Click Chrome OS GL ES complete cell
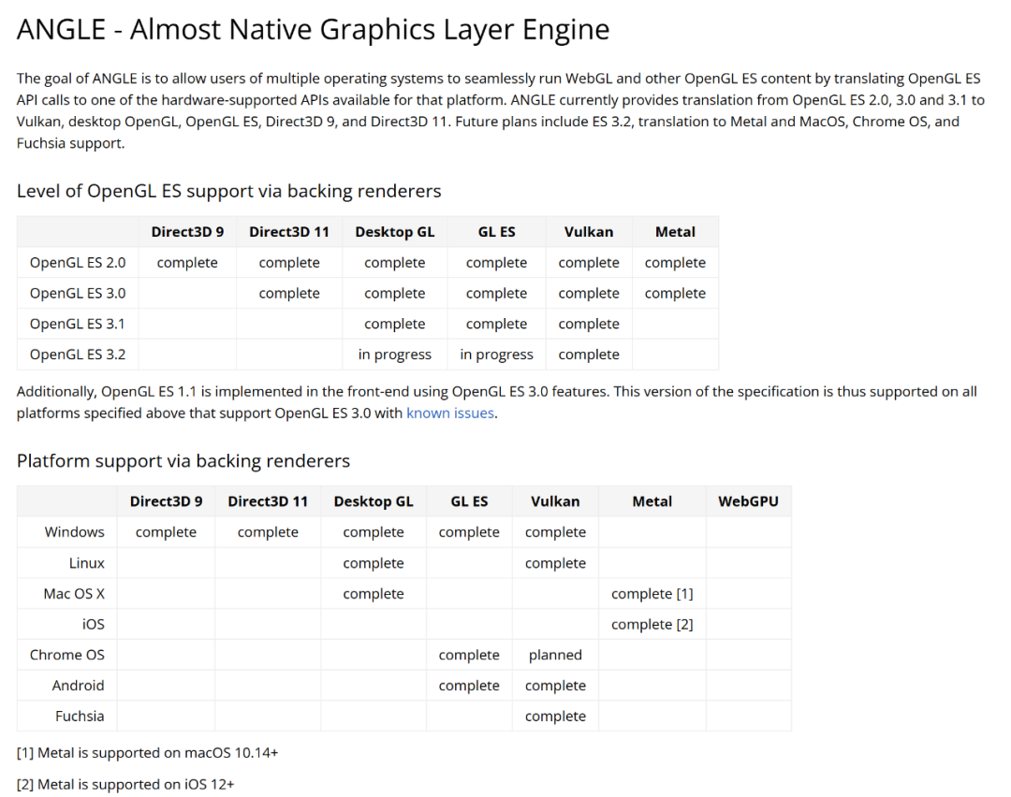 click(x=469, y=655)
